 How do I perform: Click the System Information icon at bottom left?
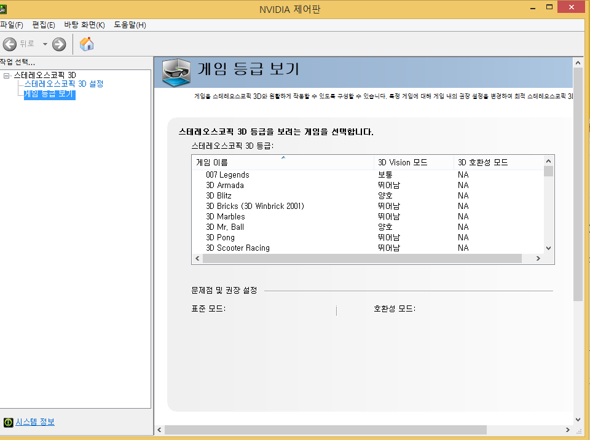[x=8, y=422]
